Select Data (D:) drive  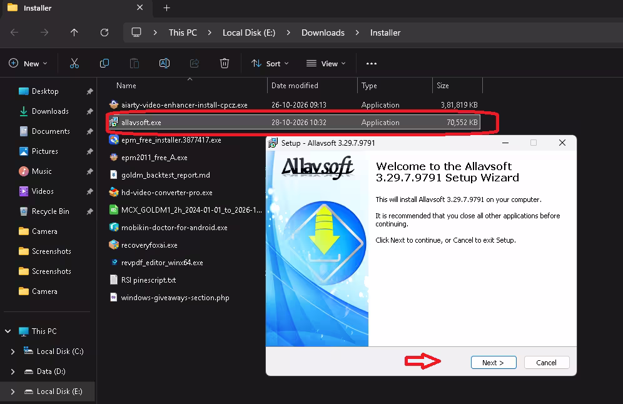pyautogui.click(x=51, y=371)
